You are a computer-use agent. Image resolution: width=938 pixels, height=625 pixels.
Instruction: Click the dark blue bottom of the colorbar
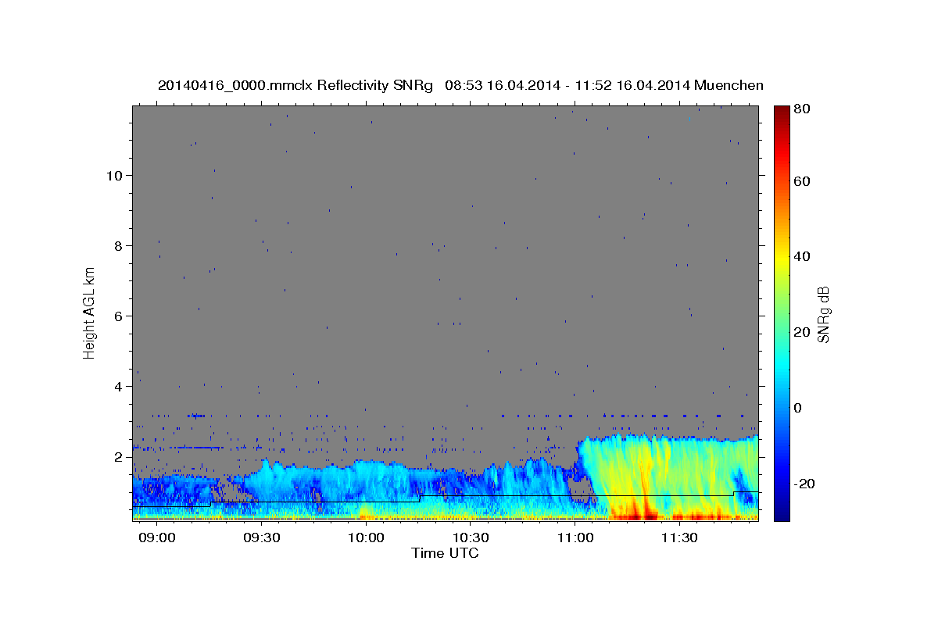(x=782, y=512)
